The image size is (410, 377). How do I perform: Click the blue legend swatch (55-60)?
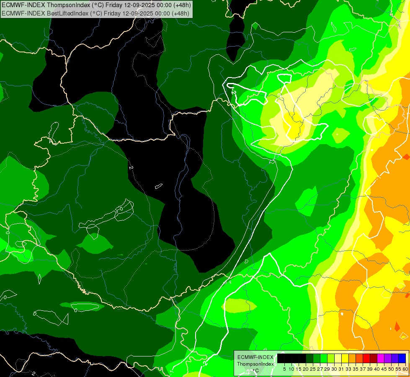(x=402, y=358)
